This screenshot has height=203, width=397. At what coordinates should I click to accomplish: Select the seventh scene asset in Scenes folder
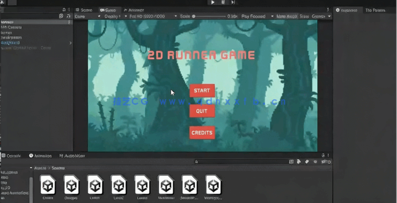pyautogui.click(x=189, y=187)
